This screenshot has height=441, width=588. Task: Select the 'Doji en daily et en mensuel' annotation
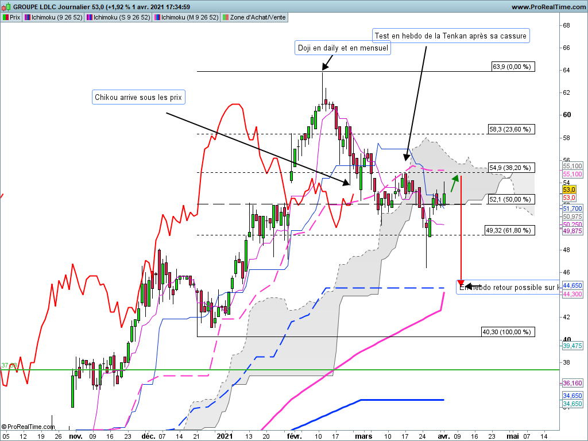click(343, 48)
